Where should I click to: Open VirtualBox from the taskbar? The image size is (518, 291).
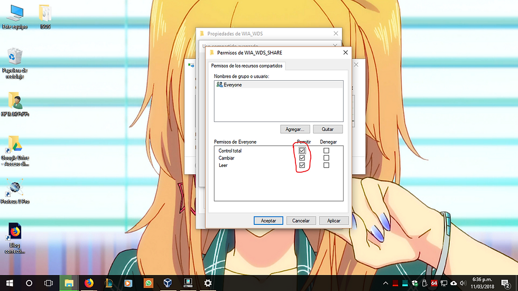click(x=168, y=283)
